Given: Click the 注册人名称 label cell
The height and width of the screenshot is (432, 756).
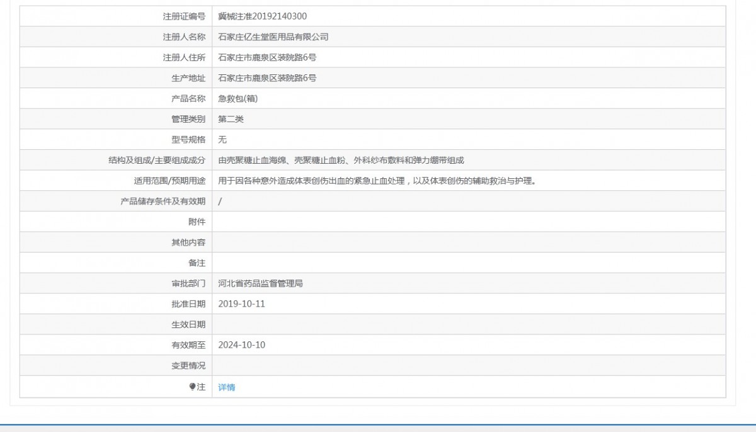Looking at the screenshot, I should [x=116, y=37].
